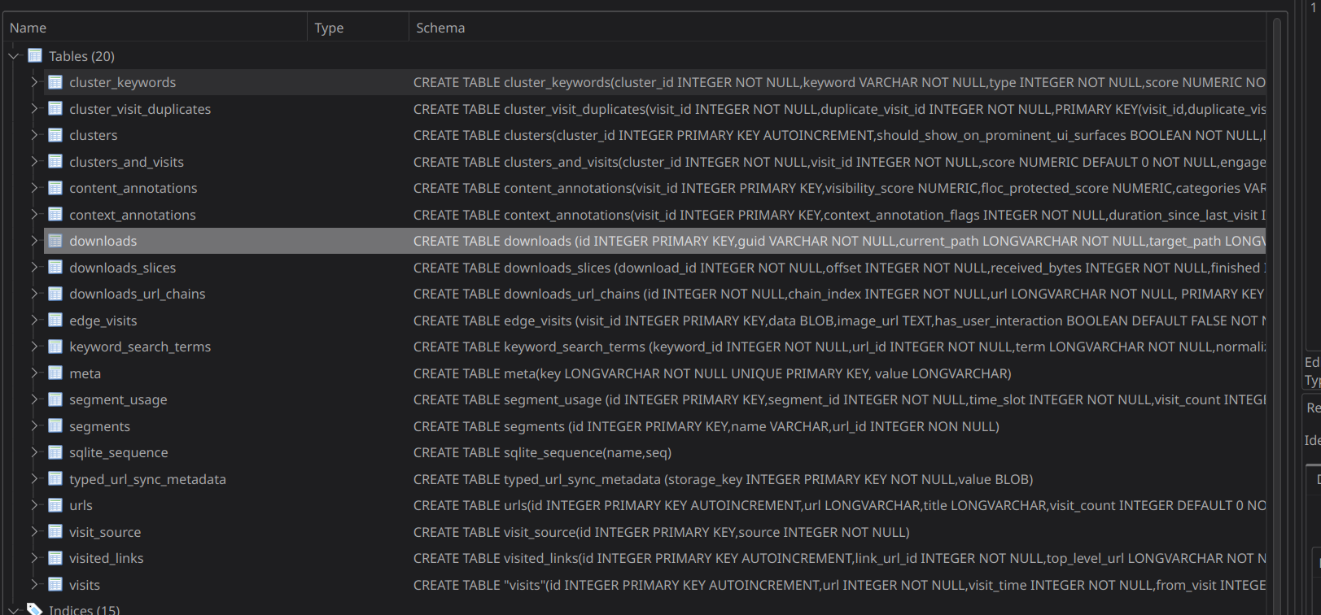Click the downloads table icon

coord(55,241)
